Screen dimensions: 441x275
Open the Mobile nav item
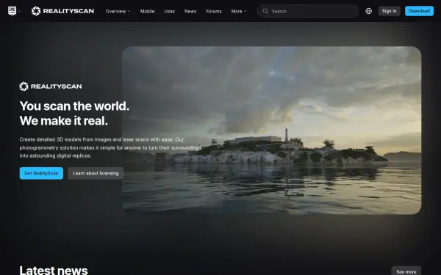click(x=148, y=11)
